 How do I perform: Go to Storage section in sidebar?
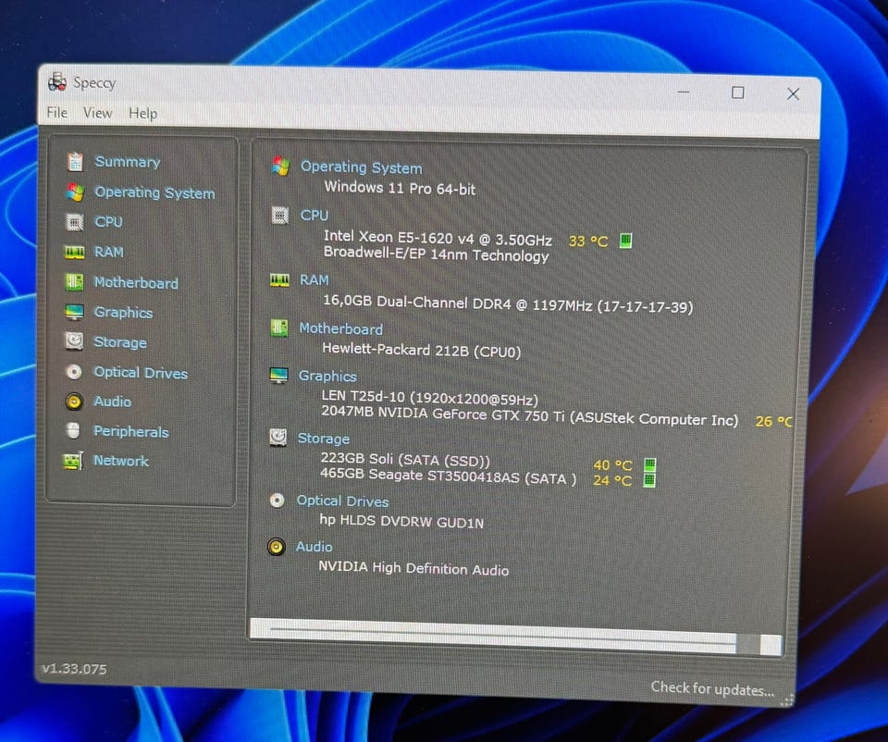click(120, 342)
